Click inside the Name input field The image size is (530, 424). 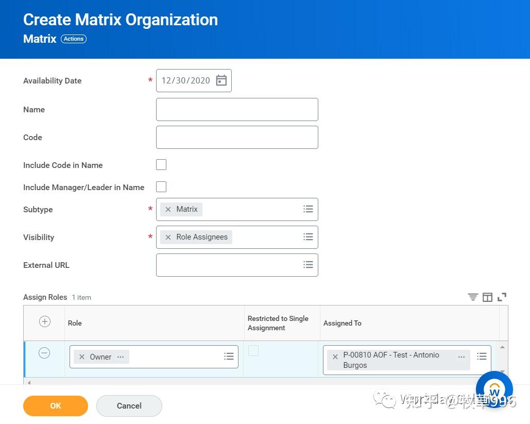pyautogui.click(x=237, y=109)
